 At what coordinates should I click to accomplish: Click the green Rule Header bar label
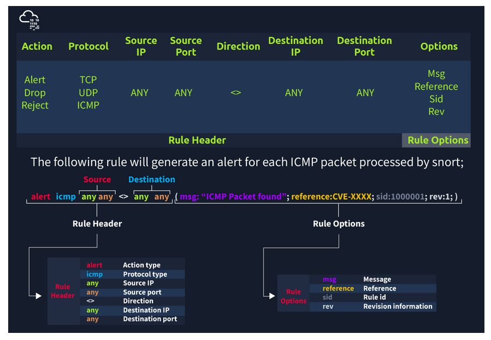(x=197, y=140)
